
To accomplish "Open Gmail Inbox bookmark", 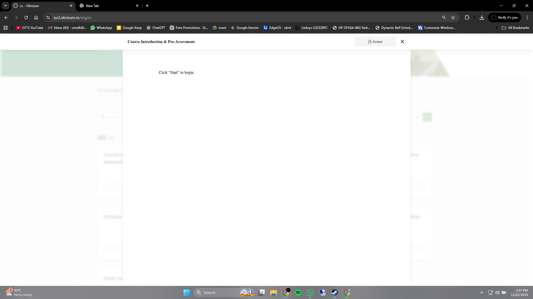I will point(67,28).
